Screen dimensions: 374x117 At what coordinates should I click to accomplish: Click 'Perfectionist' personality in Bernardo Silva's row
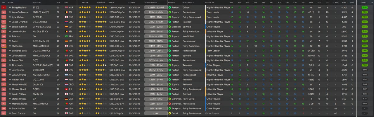(189, 51)
